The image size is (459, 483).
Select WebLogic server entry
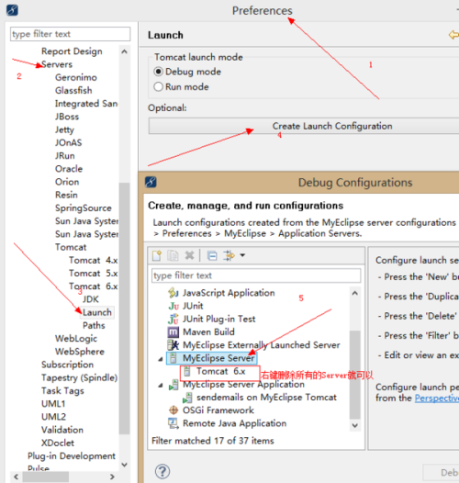click(x=76, y=339)
